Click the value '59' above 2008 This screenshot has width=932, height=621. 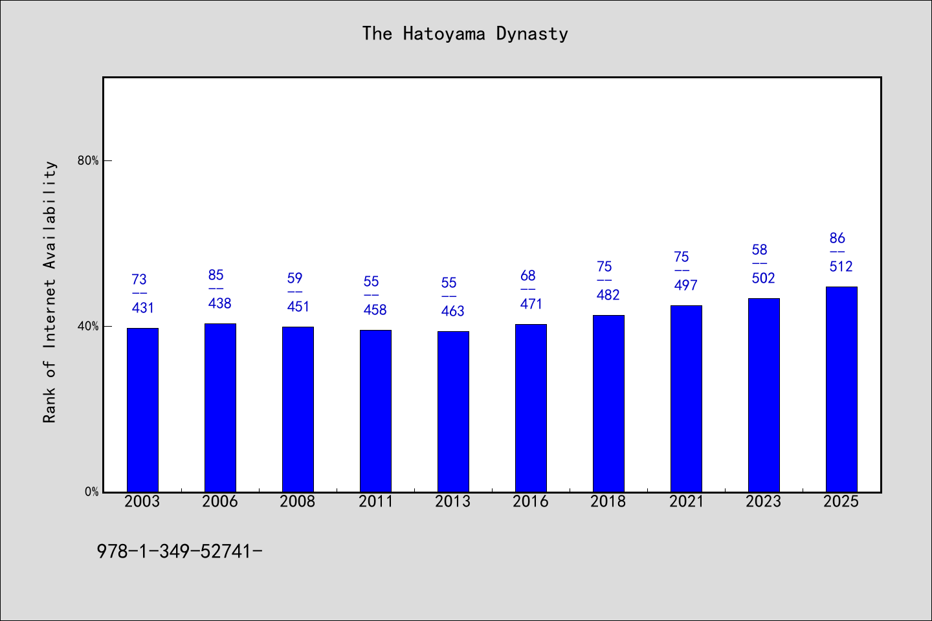[x=294, y=278]
